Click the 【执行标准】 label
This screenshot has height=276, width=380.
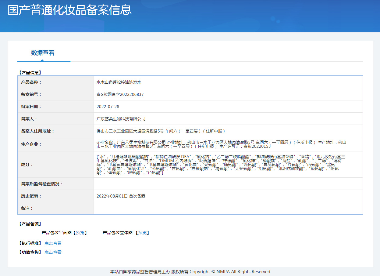30,243
